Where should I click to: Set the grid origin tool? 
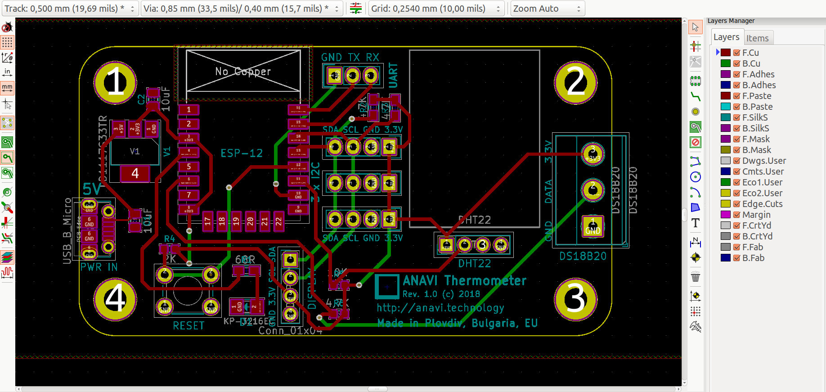(696, 311)
